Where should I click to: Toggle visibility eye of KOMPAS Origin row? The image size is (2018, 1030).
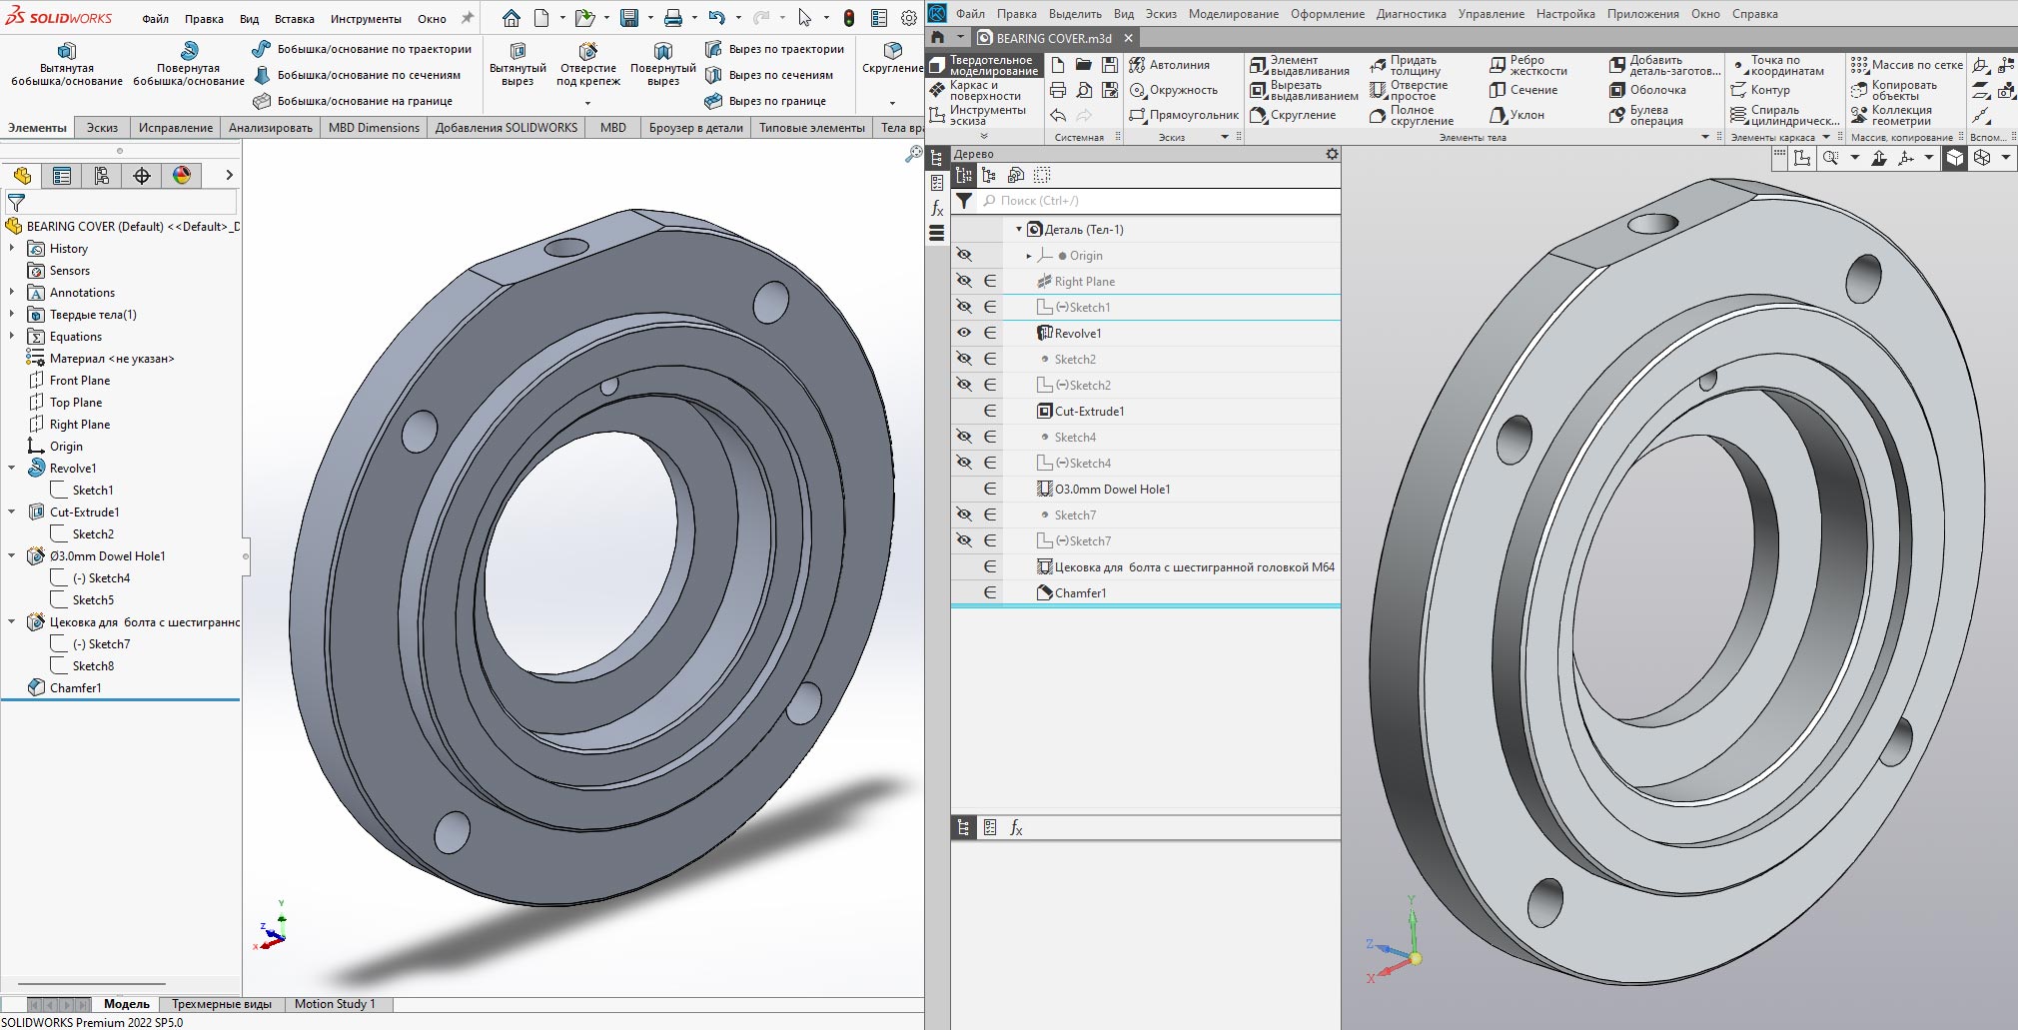coord(964,256)
